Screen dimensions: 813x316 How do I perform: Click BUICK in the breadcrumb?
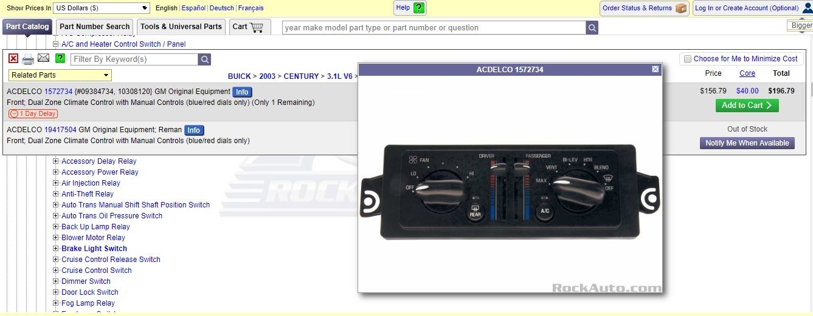[240, 76]
